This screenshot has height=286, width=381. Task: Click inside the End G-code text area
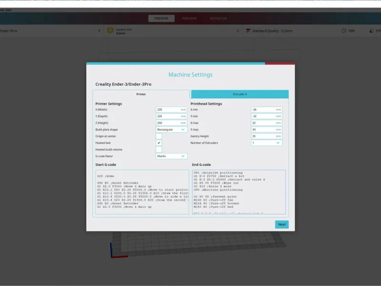[x=239, y=192]
